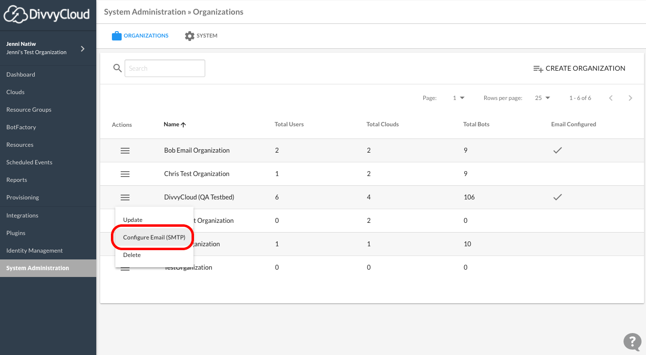This screenshot has height=355, width=646.
Task: Click the DivvyCloud (QA Testbed) name
Action: click(199, 197)
